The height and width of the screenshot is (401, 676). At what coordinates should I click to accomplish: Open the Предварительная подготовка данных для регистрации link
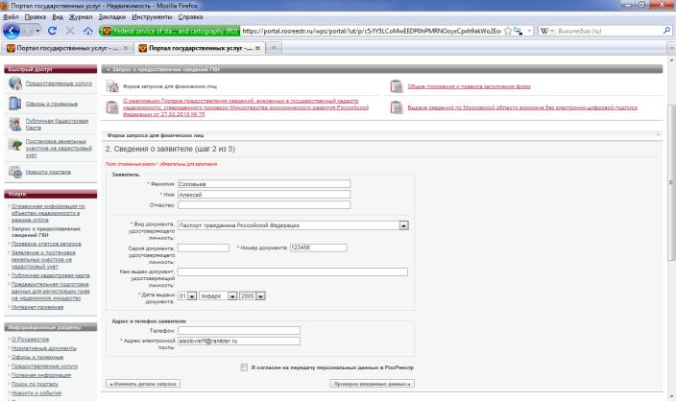tap(51, 292)
